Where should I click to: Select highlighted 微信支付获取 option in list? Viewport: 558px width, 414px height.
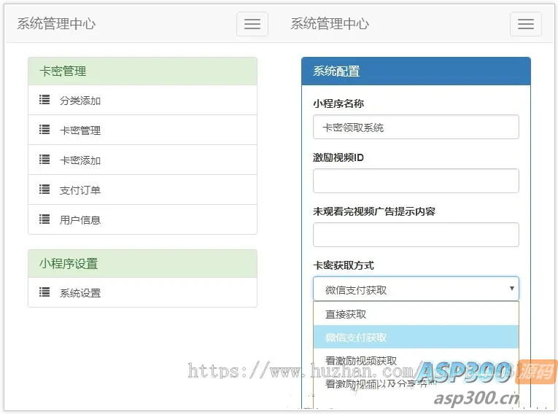[x=416, y=337]
